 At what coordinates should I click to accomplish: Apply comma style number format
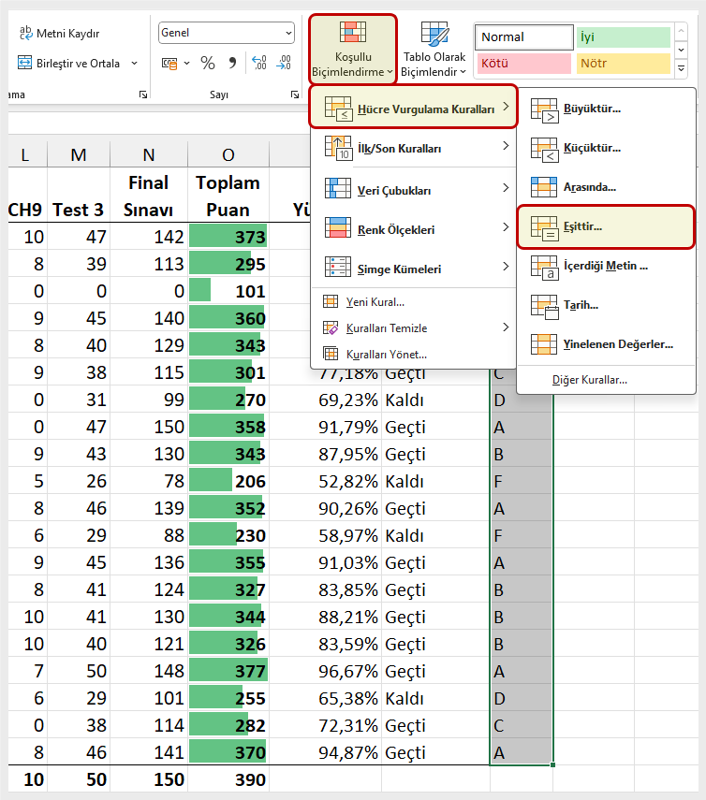point(232,64)
